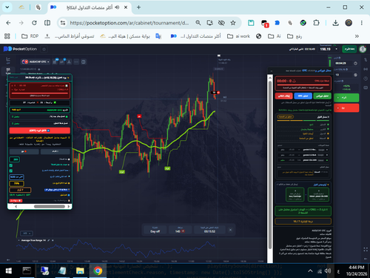Open the signals icon in right sidebar
Screen dimensions: 370x278
366,69
